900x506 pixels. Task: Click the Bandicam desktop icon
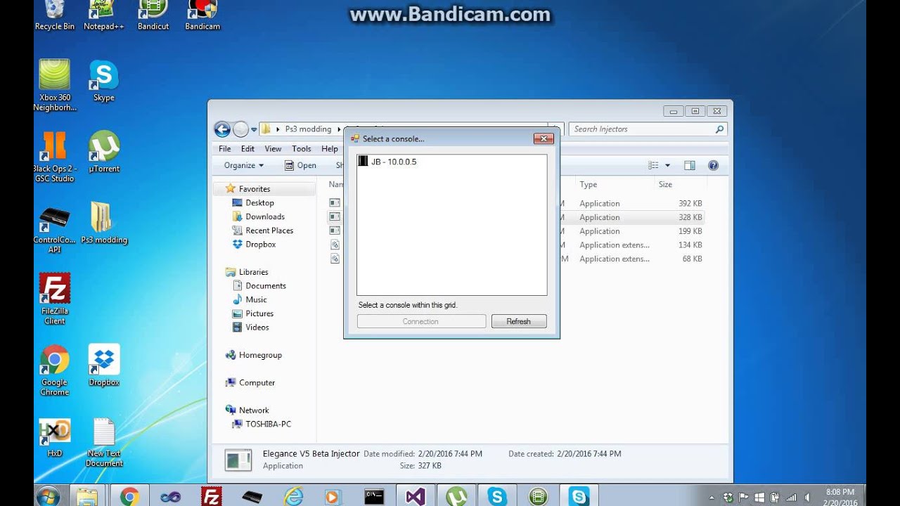202,15
